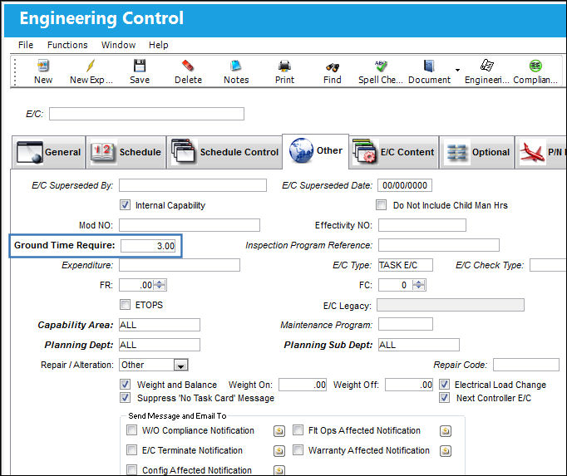Open the Functions menu
This screenshot has width=567, height=476.
(x=67, y=45)
